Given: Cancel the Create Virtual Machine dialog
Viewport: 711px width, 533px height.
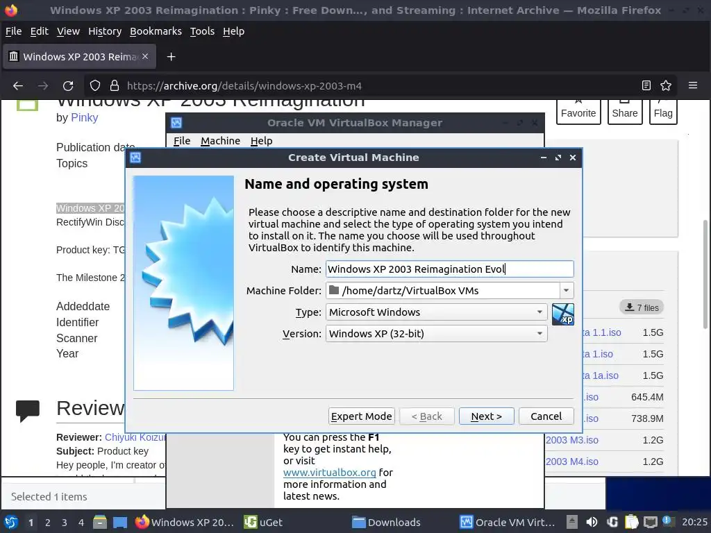Looking at the screenshot, I should [x=546, y=416].
